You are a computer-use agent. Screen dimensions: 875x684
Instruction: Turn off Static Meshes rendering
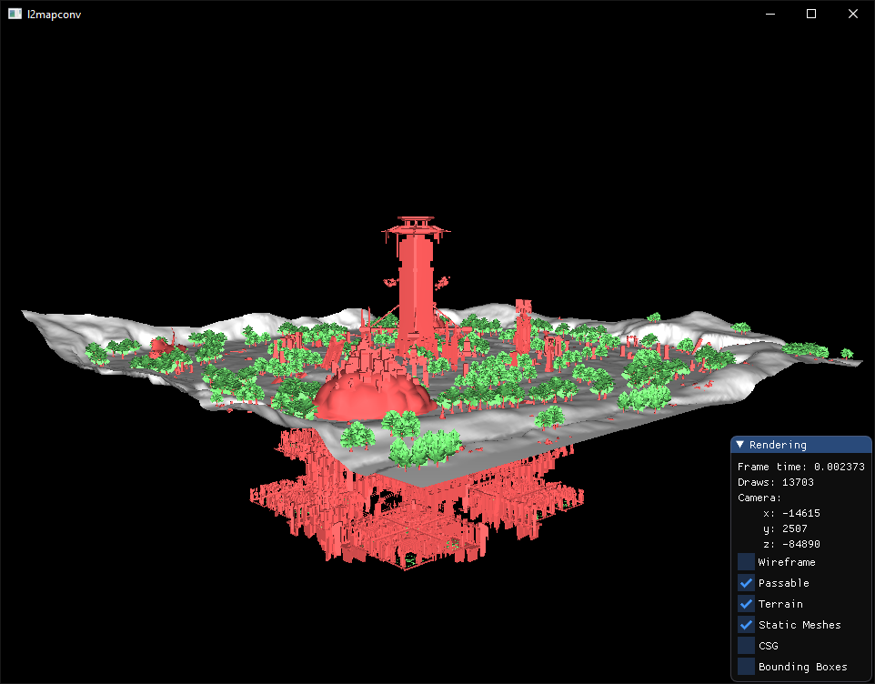pyautogui.click(x=746, y=625)
